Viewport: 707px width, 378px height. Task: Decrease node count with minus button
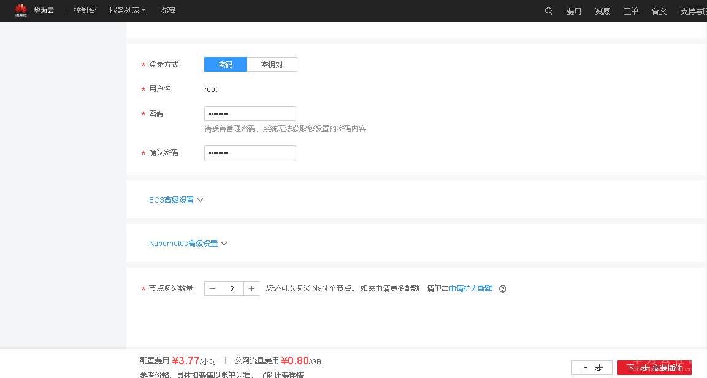click(212, 288)
